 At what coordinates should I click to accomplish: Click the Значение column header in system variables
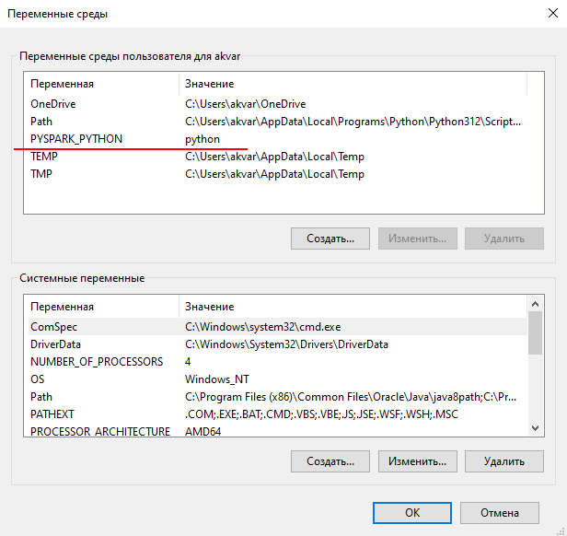tap(353, 307)
